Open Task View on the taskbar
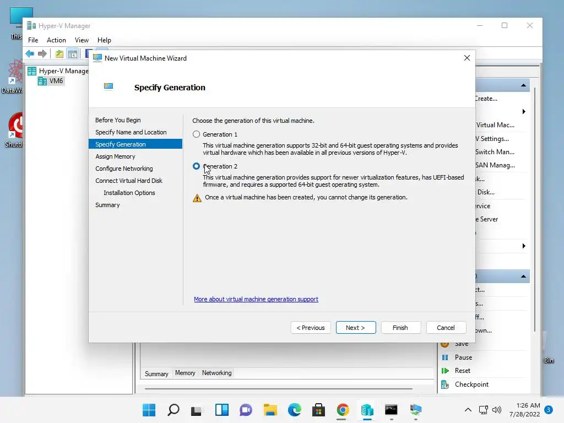Viewport: 564px width, 423px height. 197,410
